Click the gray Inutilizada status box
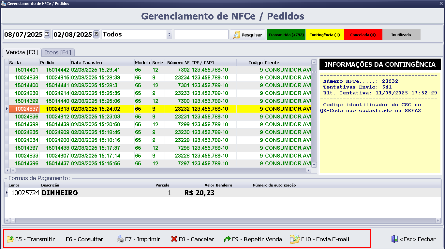Screen dimensions: 445x249 [x=401, y=35]
